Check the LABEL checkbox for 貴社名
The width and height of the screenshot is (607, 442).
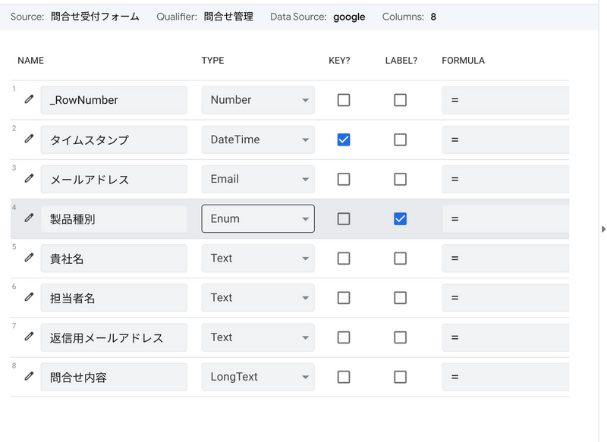[400, 259]
